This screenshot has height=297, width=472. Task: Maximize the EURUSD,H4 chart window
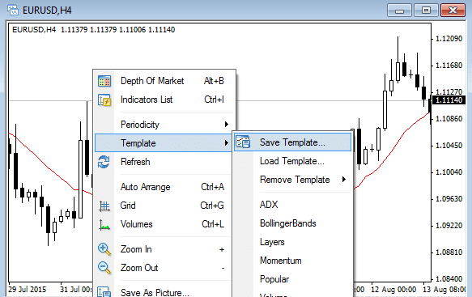(426, 11)
